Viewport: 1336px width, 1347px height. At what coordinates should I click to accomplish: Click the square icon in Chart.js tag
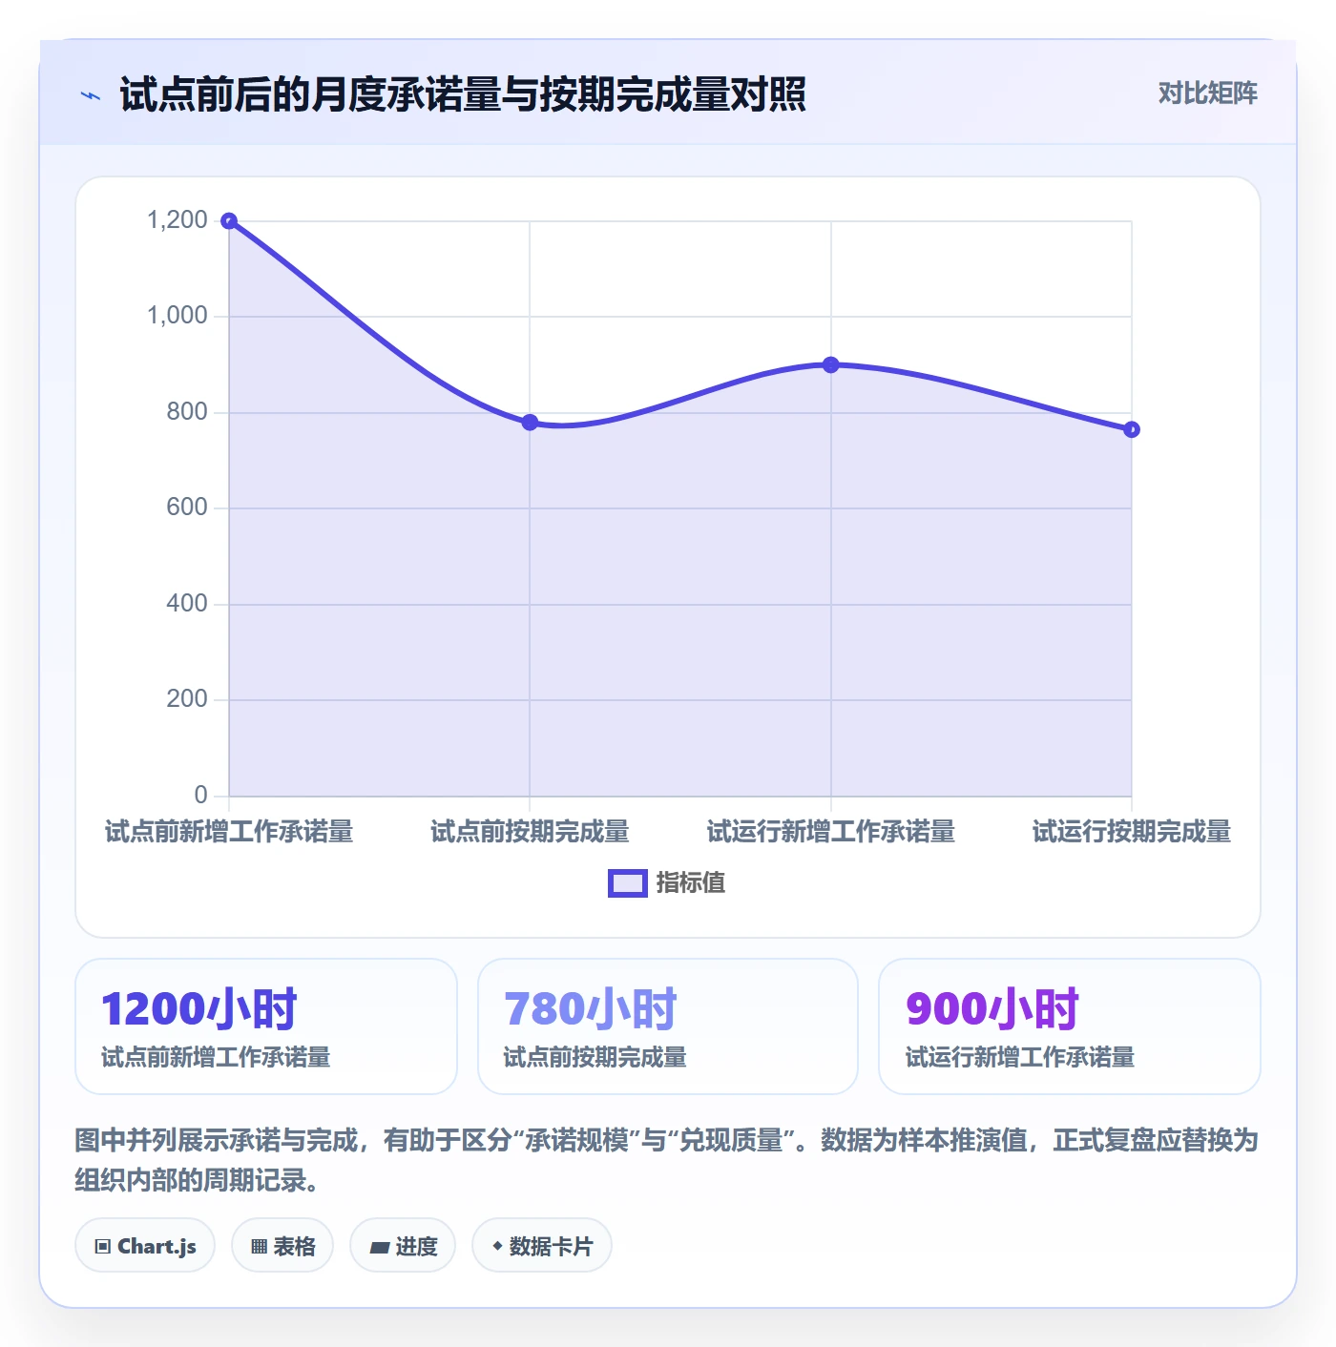pos(102,1247)
